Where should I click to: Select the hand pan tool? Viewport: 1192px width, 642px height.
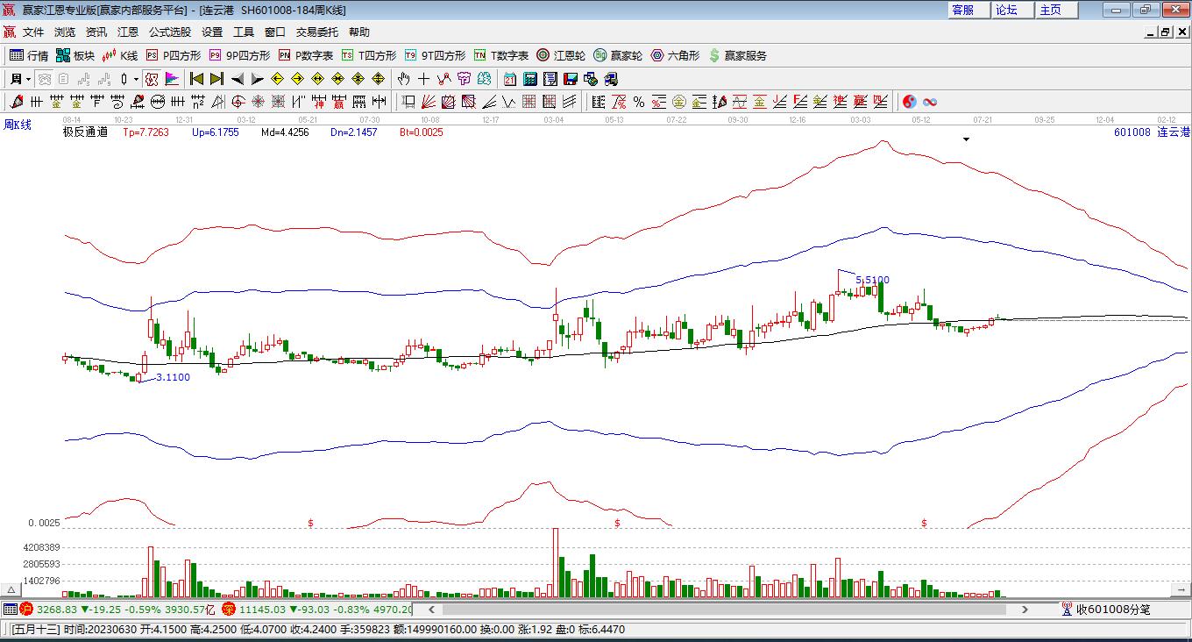(x=404, y=79)
